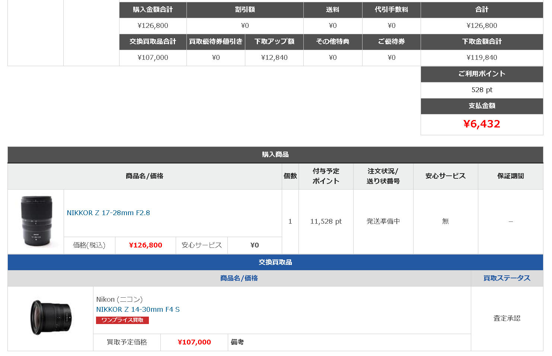Click the 査定承認 trade-in status
Image resolution: width=552 pixels, height=356 pixels.
(507, 318)
